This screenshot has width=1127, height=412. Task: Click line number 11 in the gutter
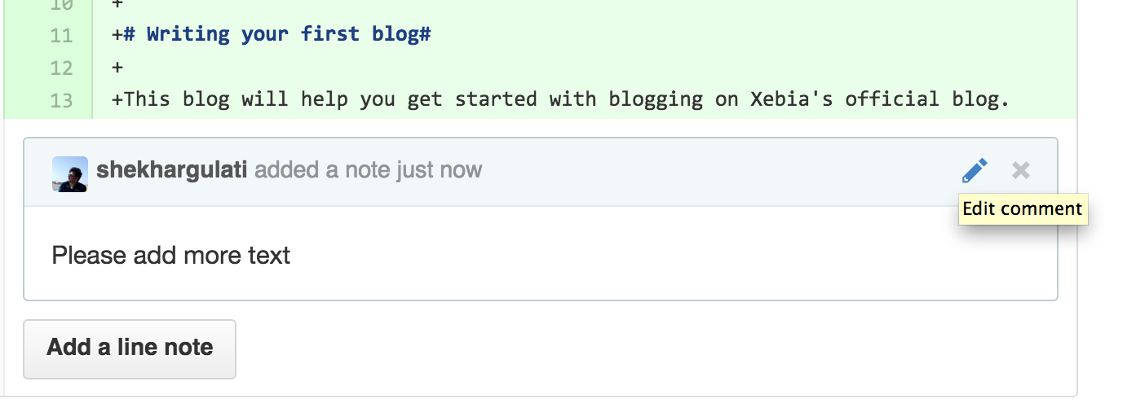tap(61, 36)
